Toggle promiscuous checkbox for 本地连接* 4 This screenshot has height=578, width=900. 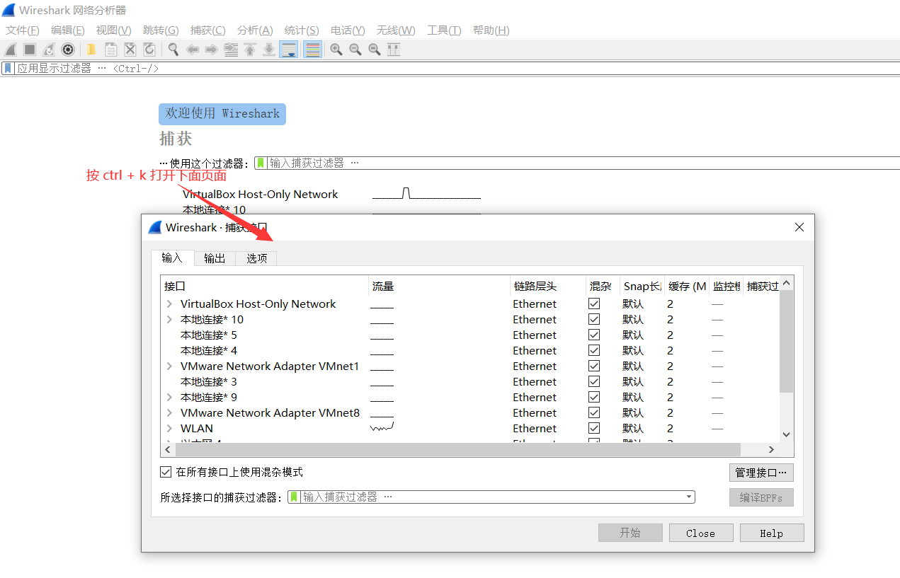click(x=594, y=350)
